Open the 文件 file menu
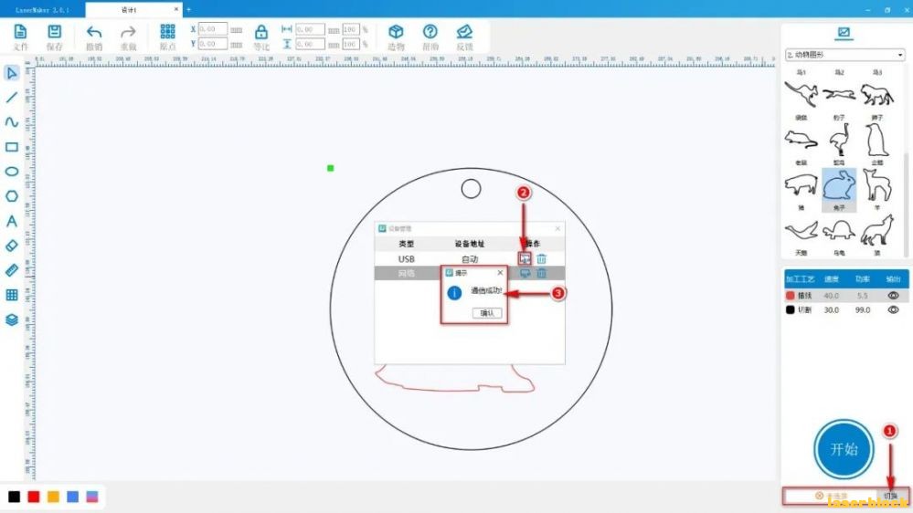 pos(20,33)
